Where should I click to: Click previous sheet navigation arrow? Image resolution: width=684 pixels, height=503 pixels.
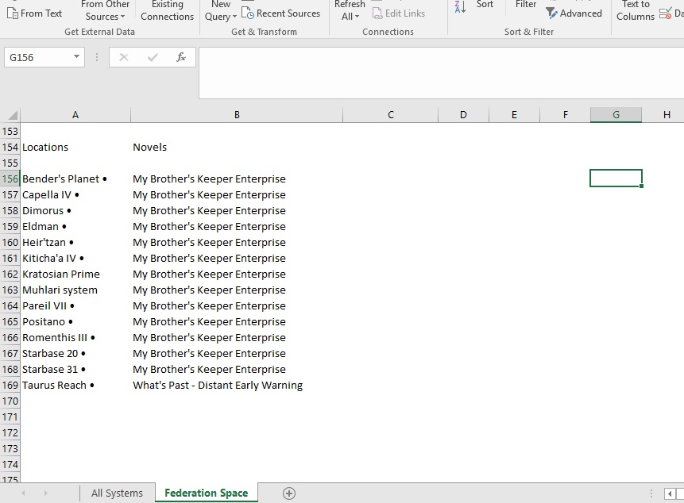(x=23, y=493)
